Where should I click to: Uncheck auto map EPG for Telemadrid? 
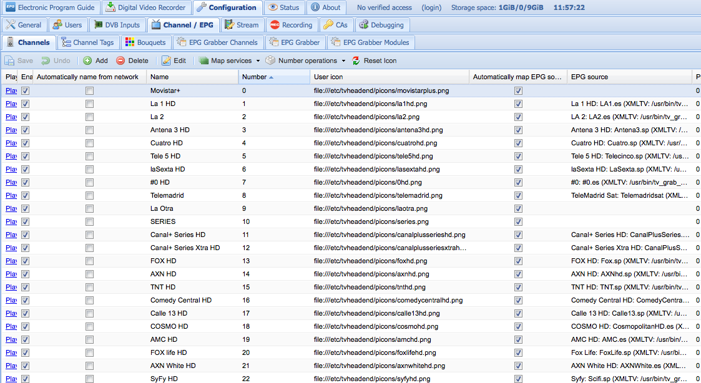[x=518, y=195]
